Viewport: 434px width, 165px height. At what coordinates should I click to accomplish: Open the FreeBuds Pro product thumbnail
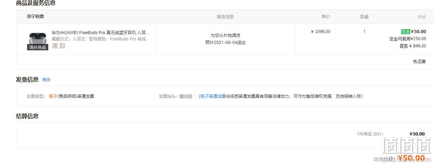(x=37, y=39)
